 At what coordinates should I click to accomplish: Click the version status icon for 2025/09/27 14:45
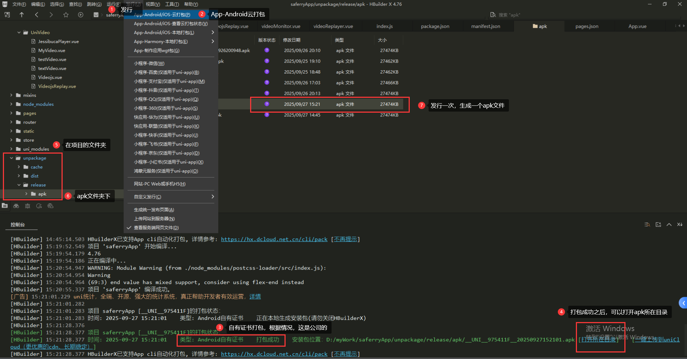(x=267, y=115)
